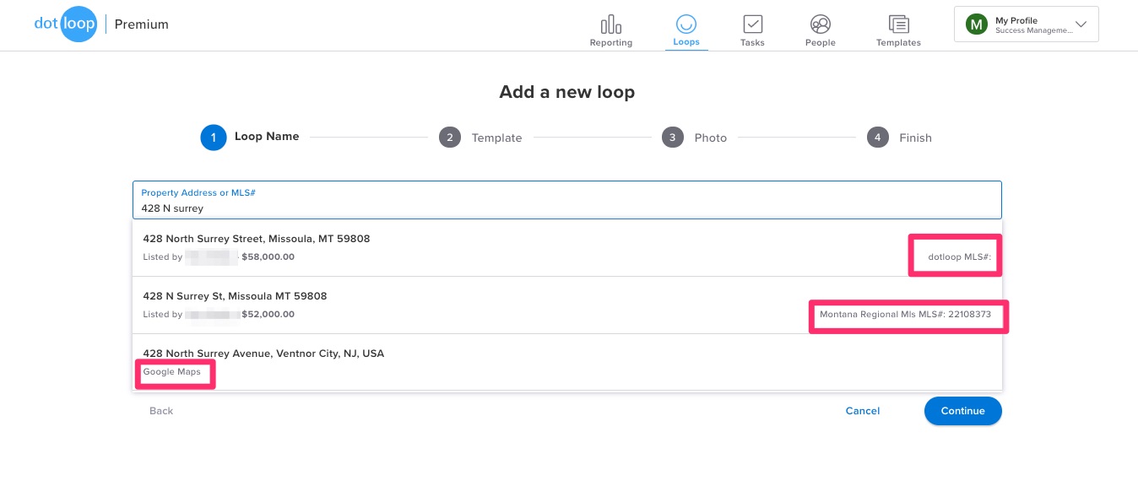This screenshot has width=1138, height=486.
Task: Expand the My Profile dropdown chevron
Action: click(x=1081, y=24)
